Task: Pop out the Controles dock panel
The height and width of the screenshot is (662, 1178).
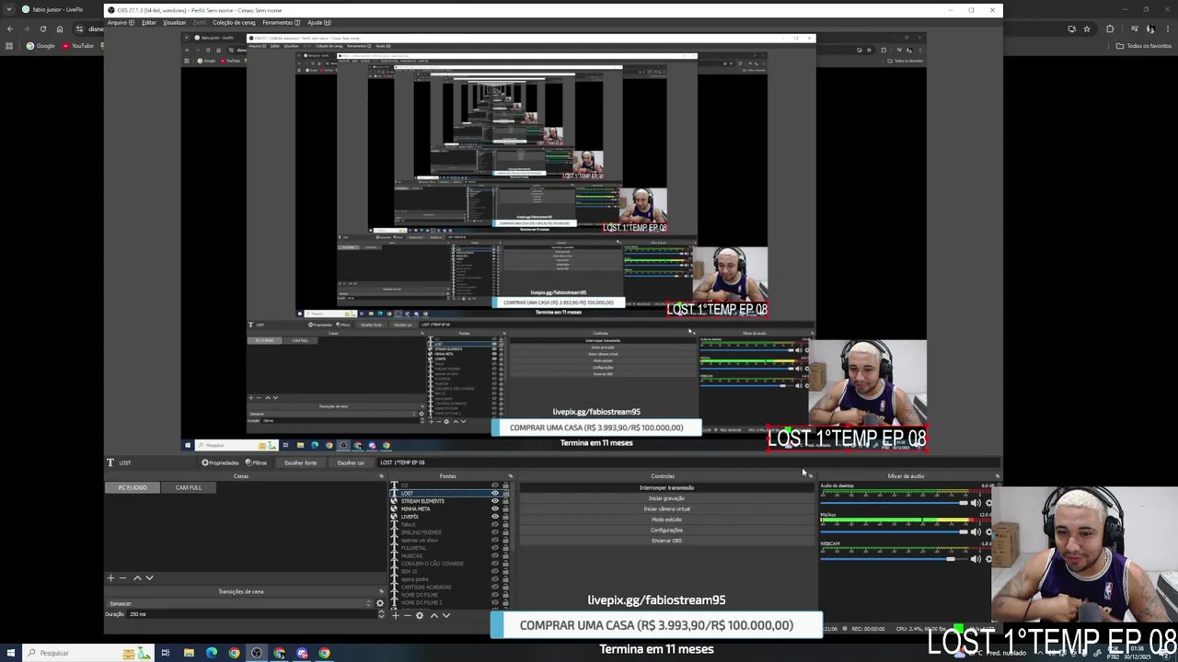Action: point(810,476)
